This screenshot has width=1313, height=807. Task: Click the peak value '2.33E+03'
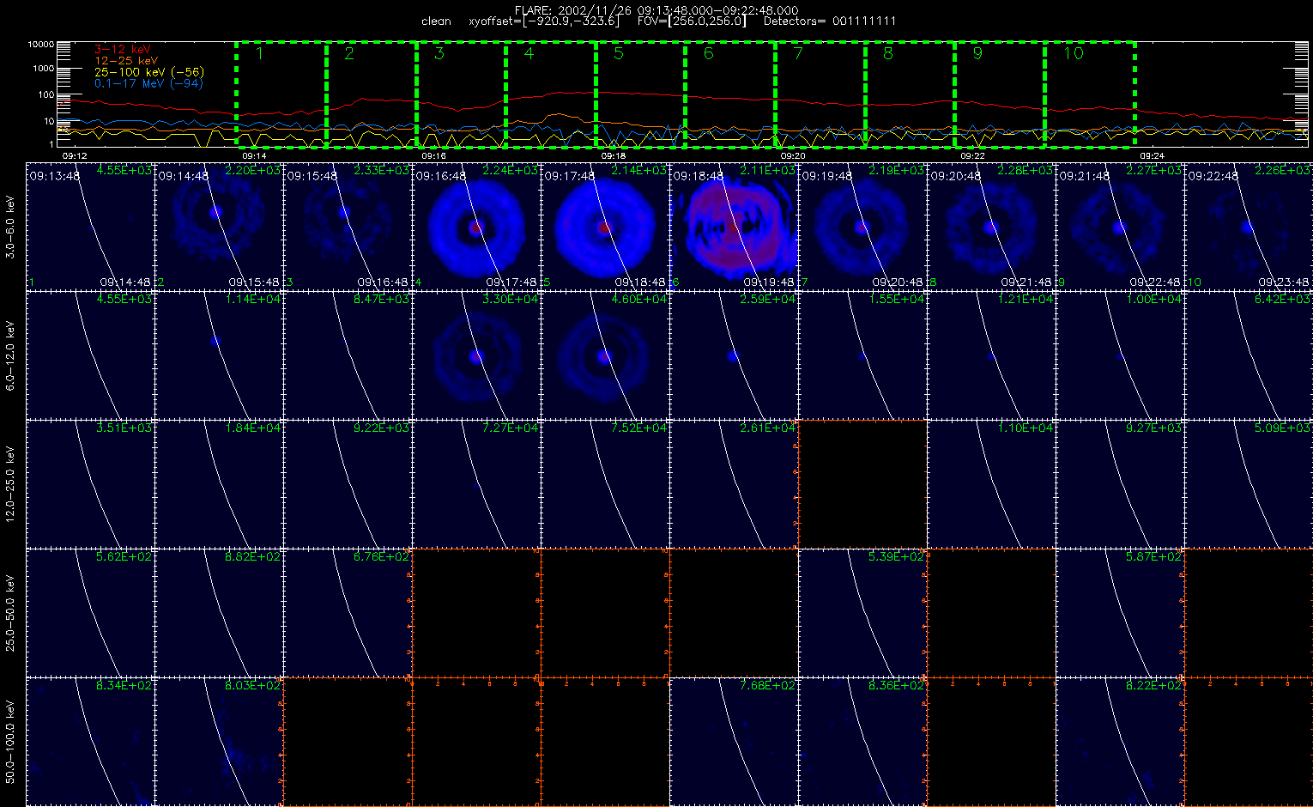[381, 171]
